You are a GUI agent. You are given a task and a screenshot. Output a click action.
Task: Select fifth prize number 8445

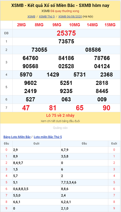(x=102, y=91)
